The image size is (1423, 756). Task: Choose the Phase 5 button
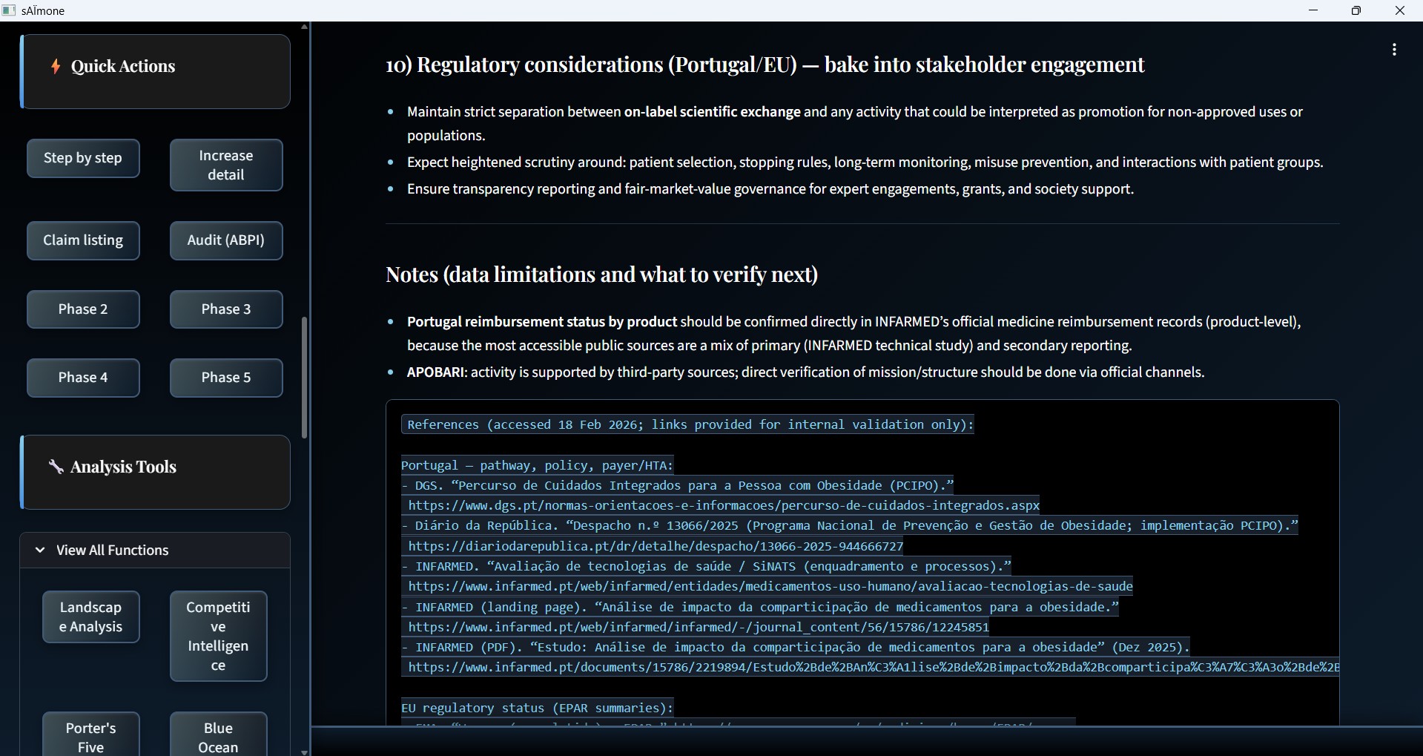(226, 378)
